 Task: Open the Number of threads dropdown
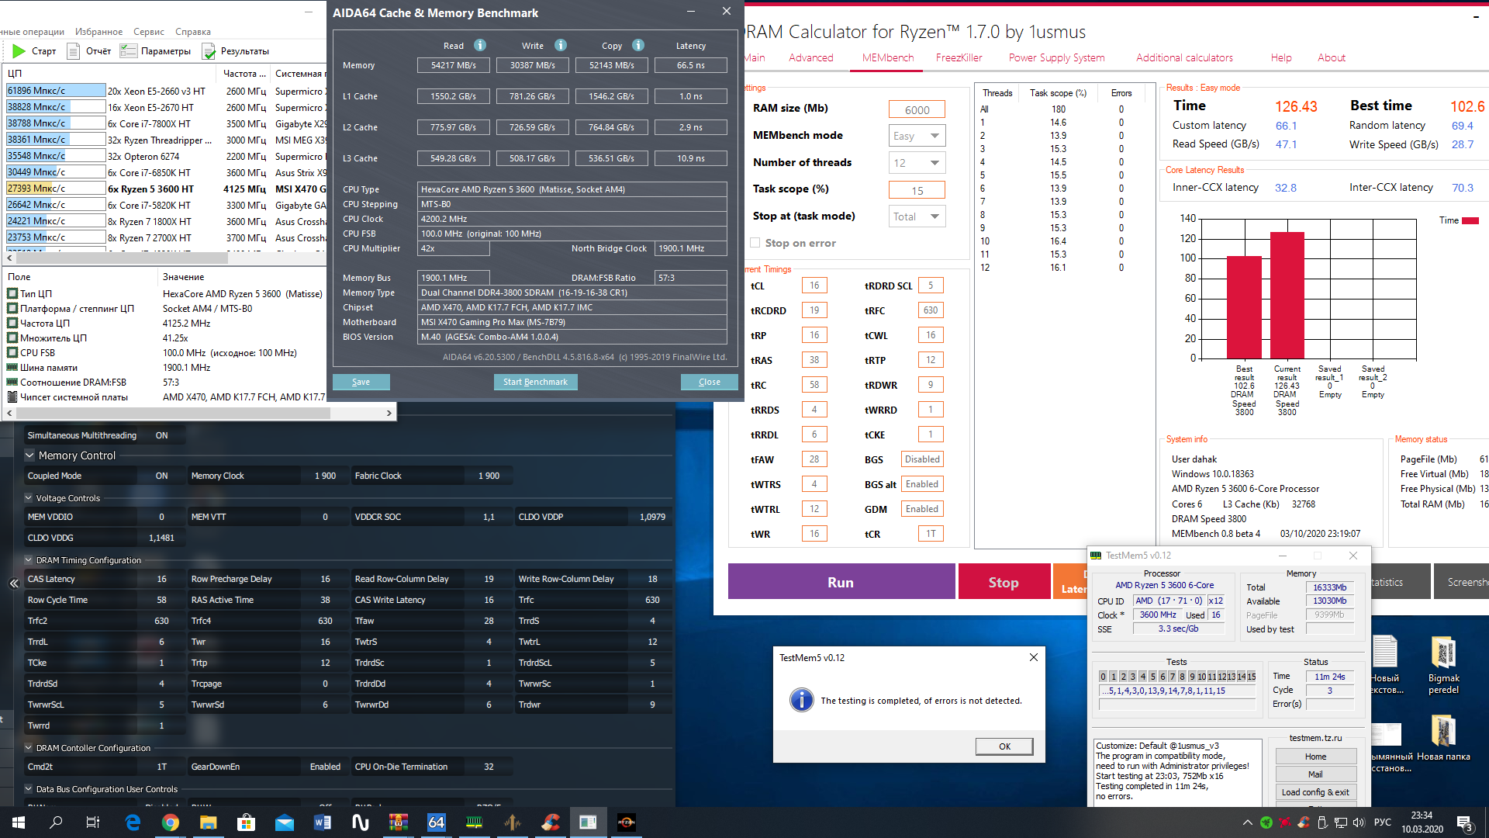(x=917, y=163)
